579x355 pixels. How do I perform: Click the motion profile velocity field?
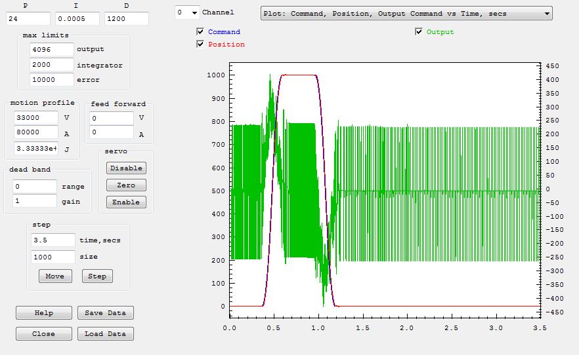coord(37,118)
